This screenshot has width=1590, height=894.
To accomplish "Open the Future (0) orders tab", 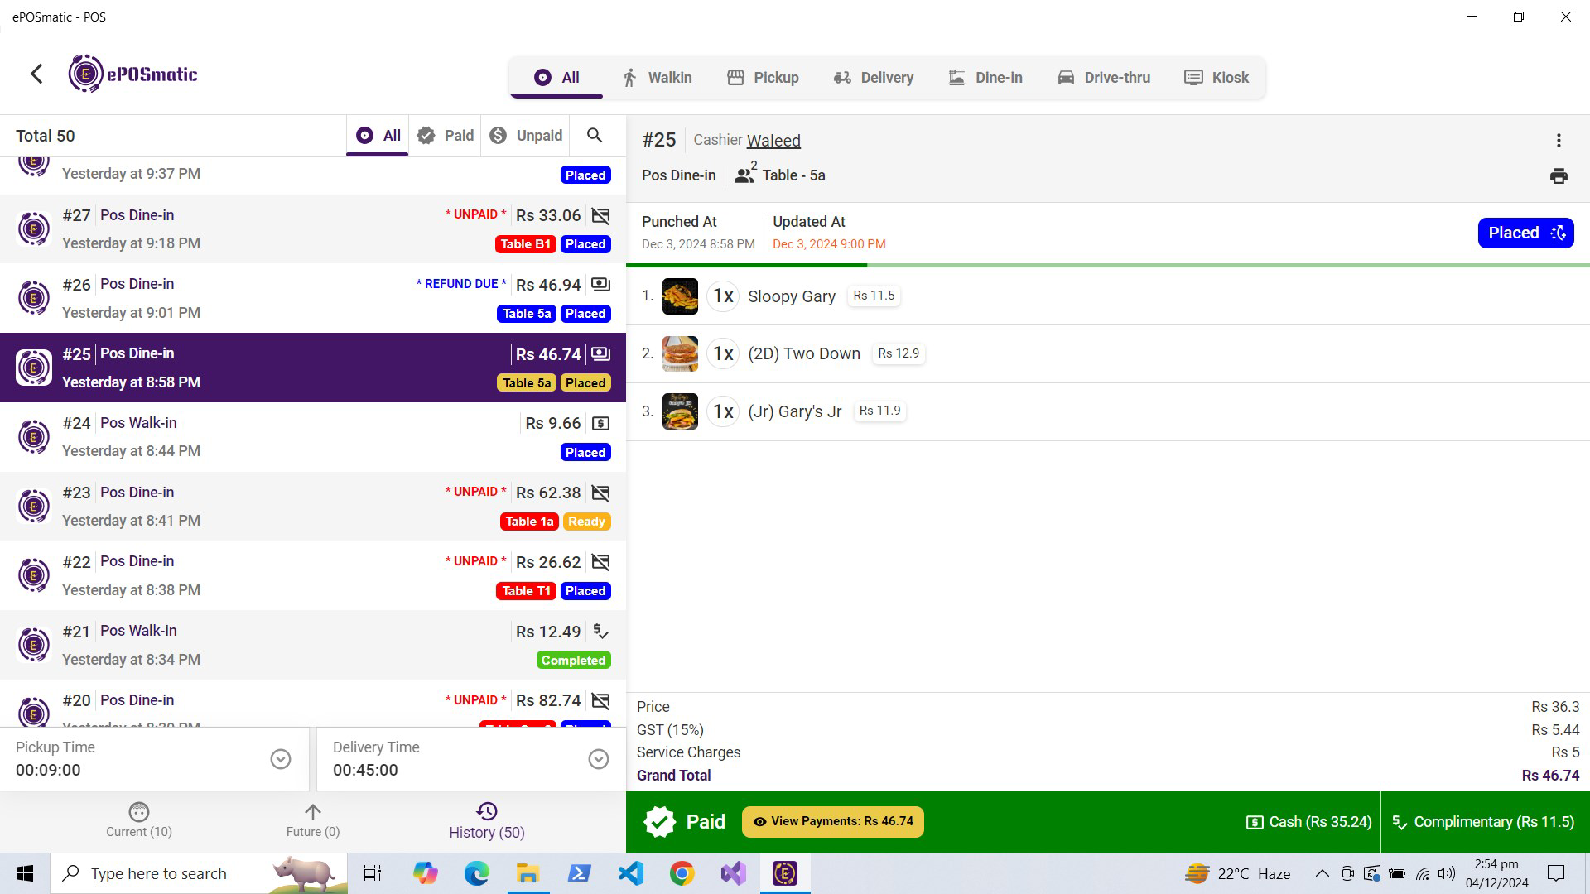I will click(x=312, y=820).
